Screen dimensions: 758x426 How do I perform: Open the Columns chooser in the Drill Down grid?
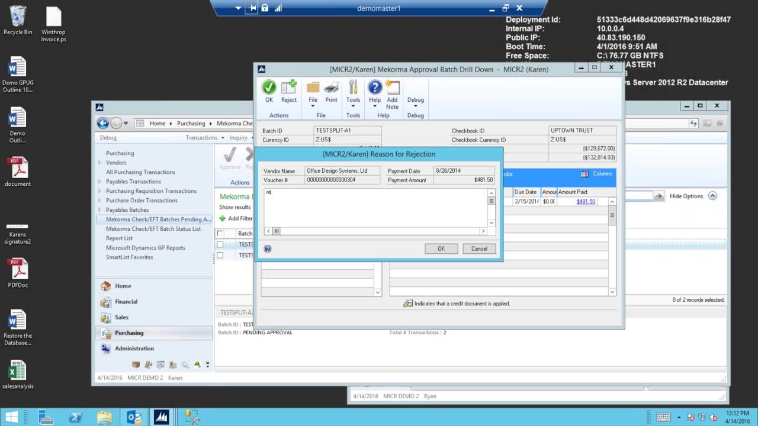[597, 174]
